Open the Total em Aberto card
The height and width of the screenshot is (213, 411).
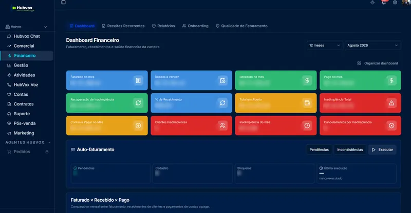point(276,103)
